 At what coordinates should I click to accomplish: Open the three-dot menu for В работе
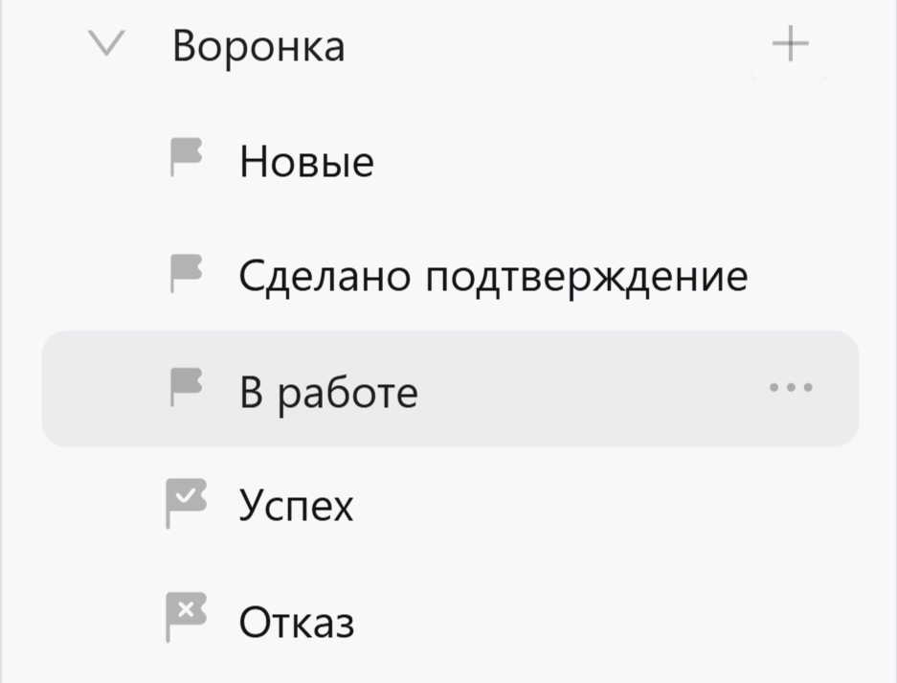(x=791, y=388)
